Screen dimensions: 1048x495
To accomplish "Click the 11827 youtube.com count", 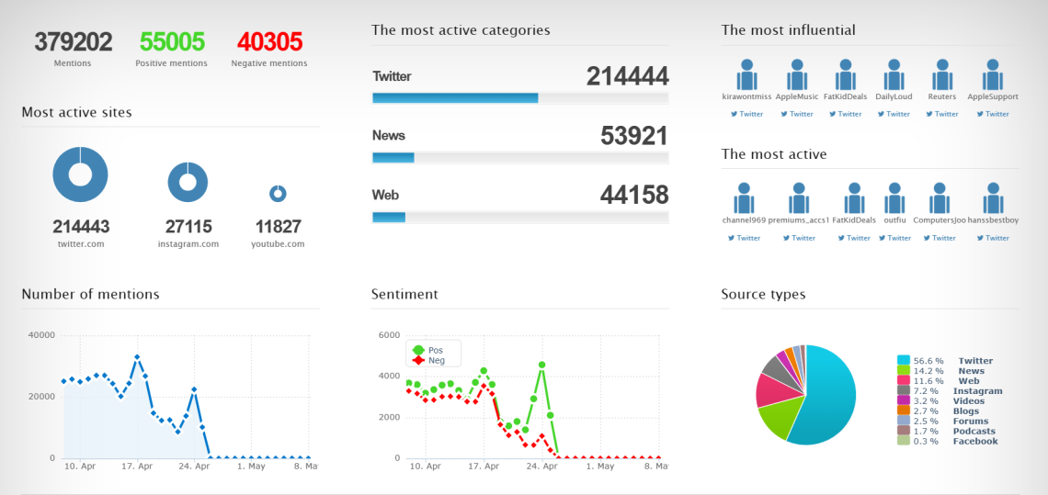I will 278,227.
